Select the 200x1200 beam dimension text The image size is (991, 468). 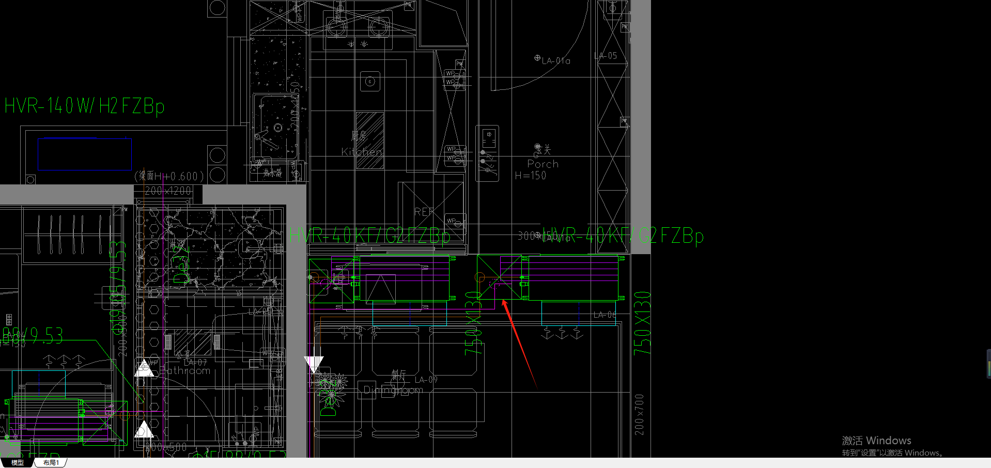(168, 191)
